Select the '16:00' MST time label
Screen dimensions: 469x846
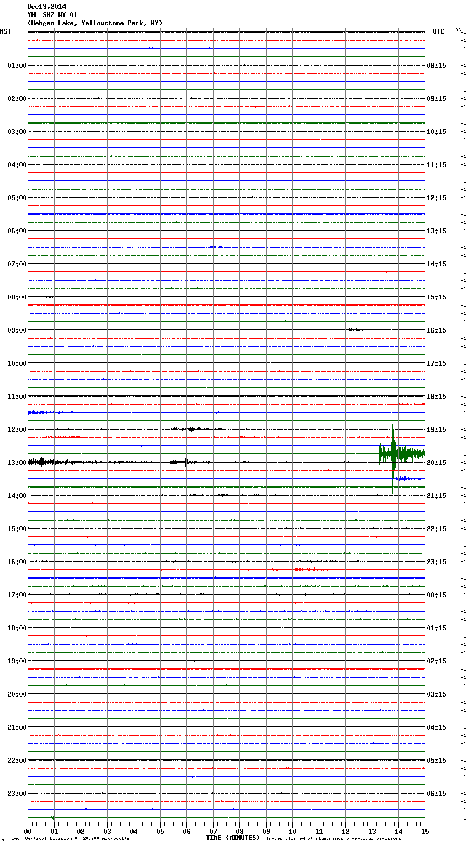point(17,562)
